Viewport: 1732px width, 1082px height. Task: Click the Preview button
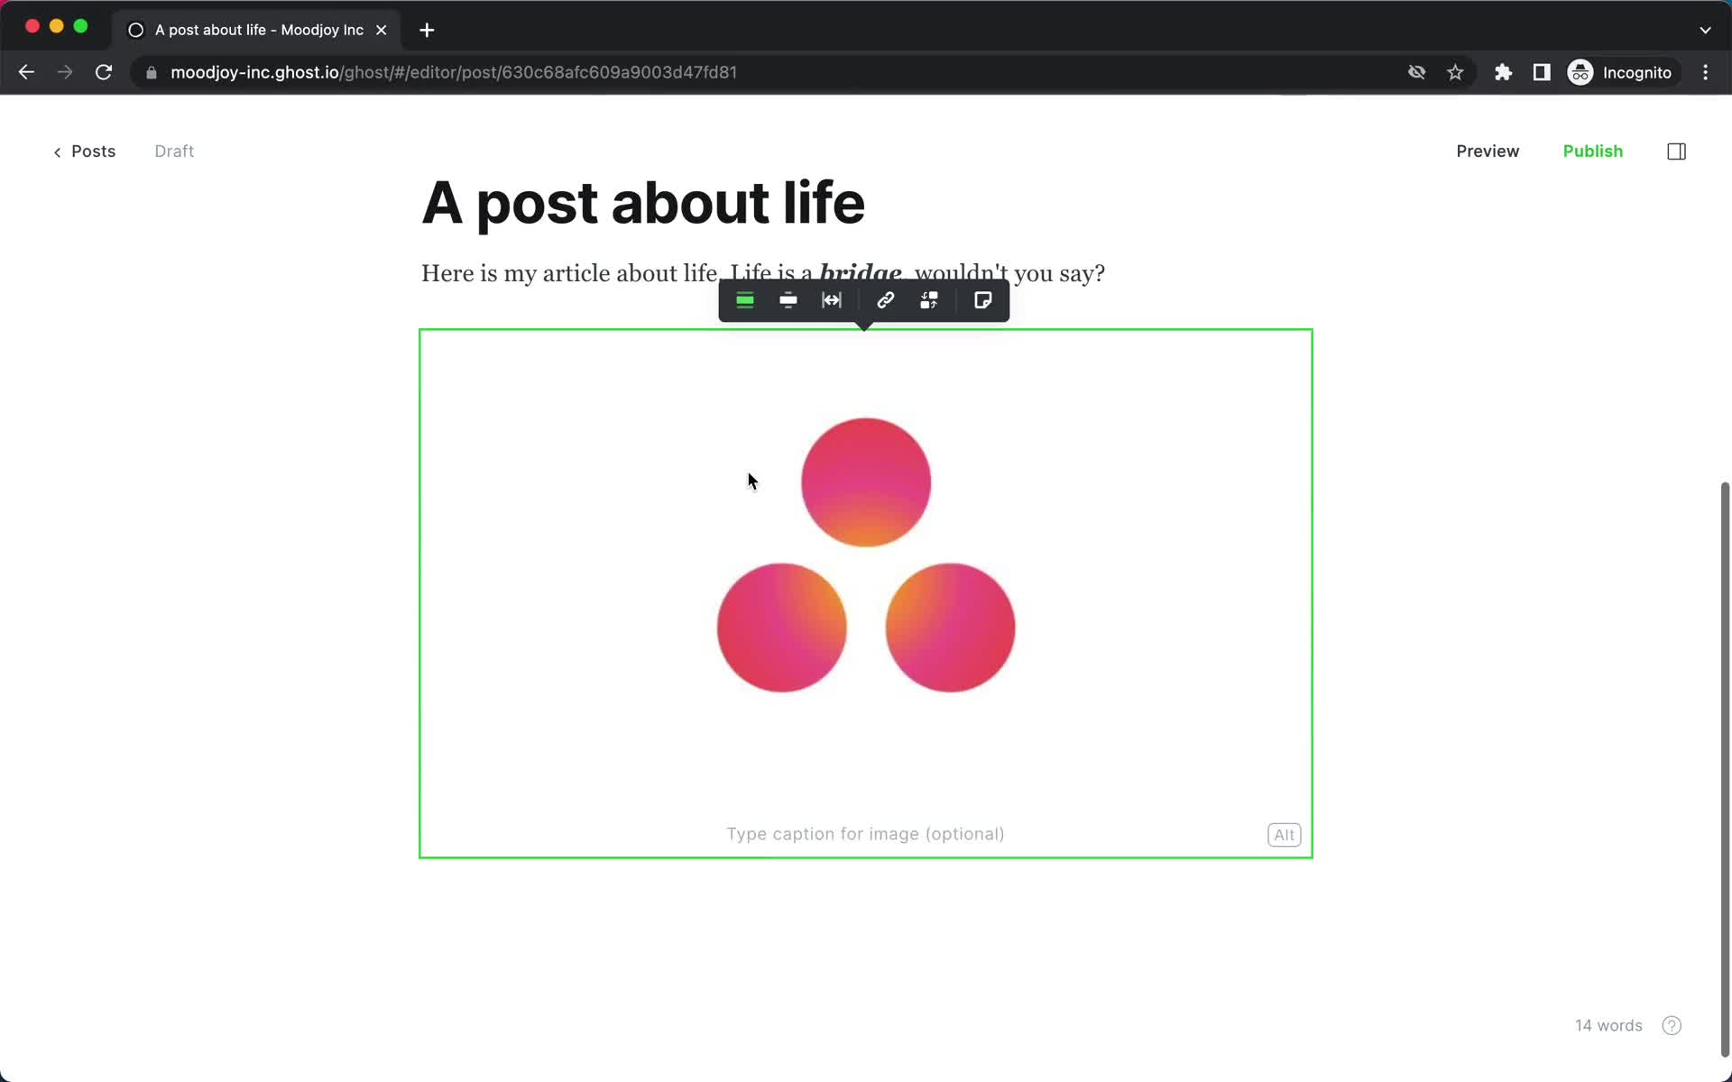coord(1488,151)
